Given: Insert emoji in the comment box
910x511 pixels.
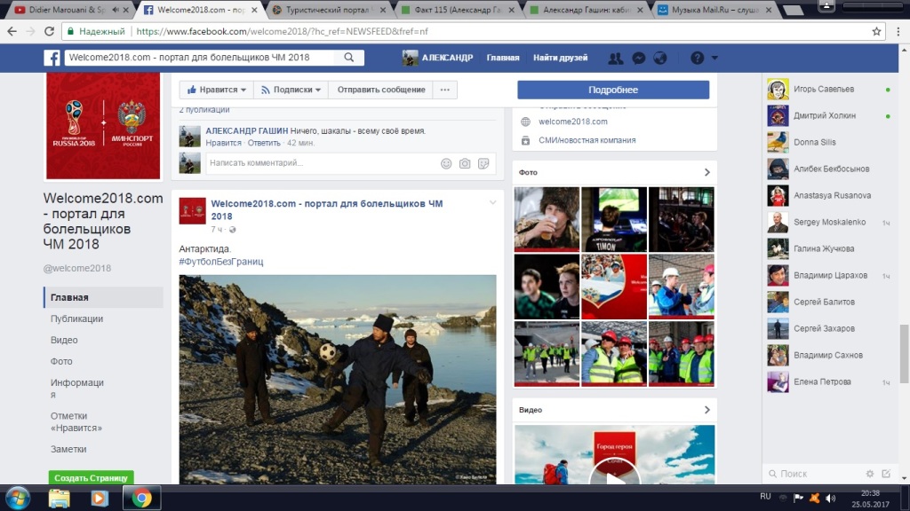Looking at the screenshot, I should [446, 163].
